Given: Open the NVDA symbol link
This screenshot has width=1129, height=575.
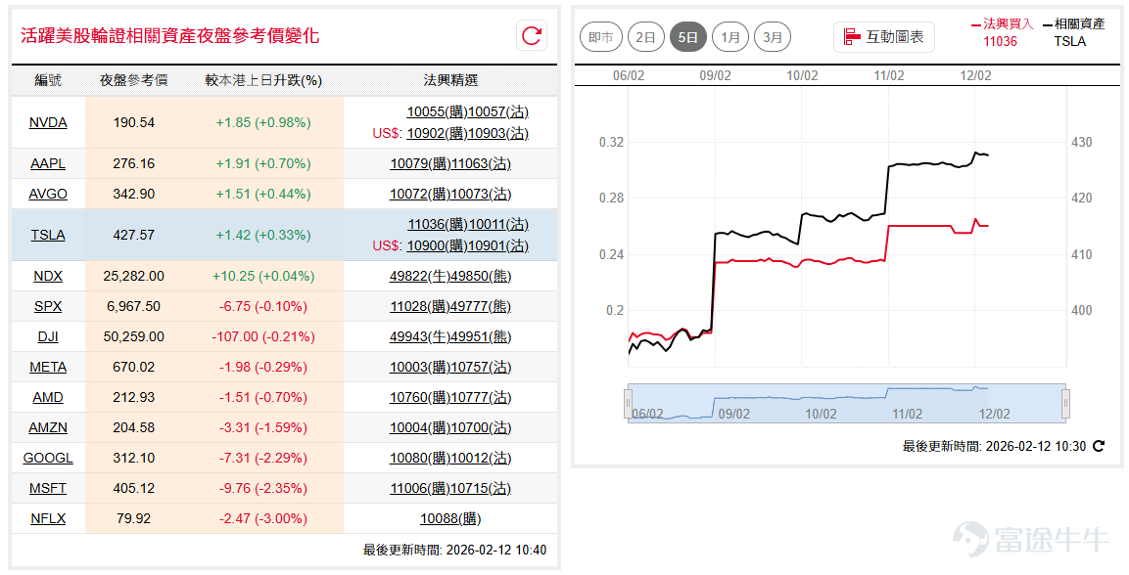Looking at the screenshot, I should (x=48, y=123).
